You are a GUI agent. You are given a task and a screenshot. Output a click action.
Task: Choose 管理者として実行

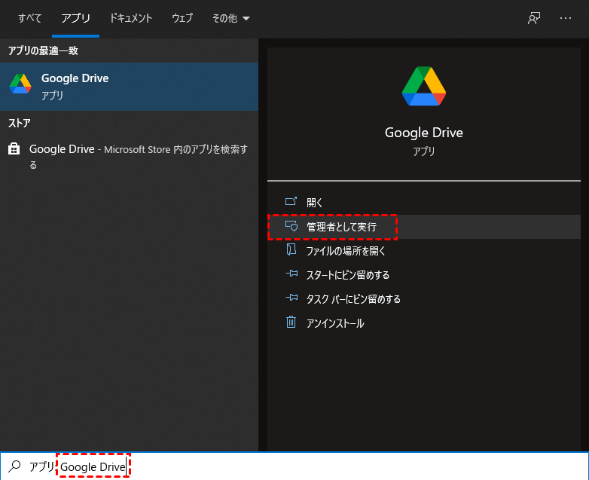424,227
